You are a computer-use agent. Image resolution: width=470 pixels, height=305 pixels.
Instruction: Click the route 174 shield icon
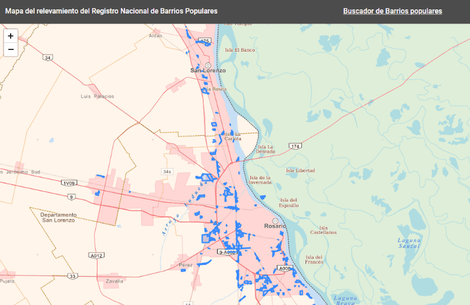coord(295,145)
